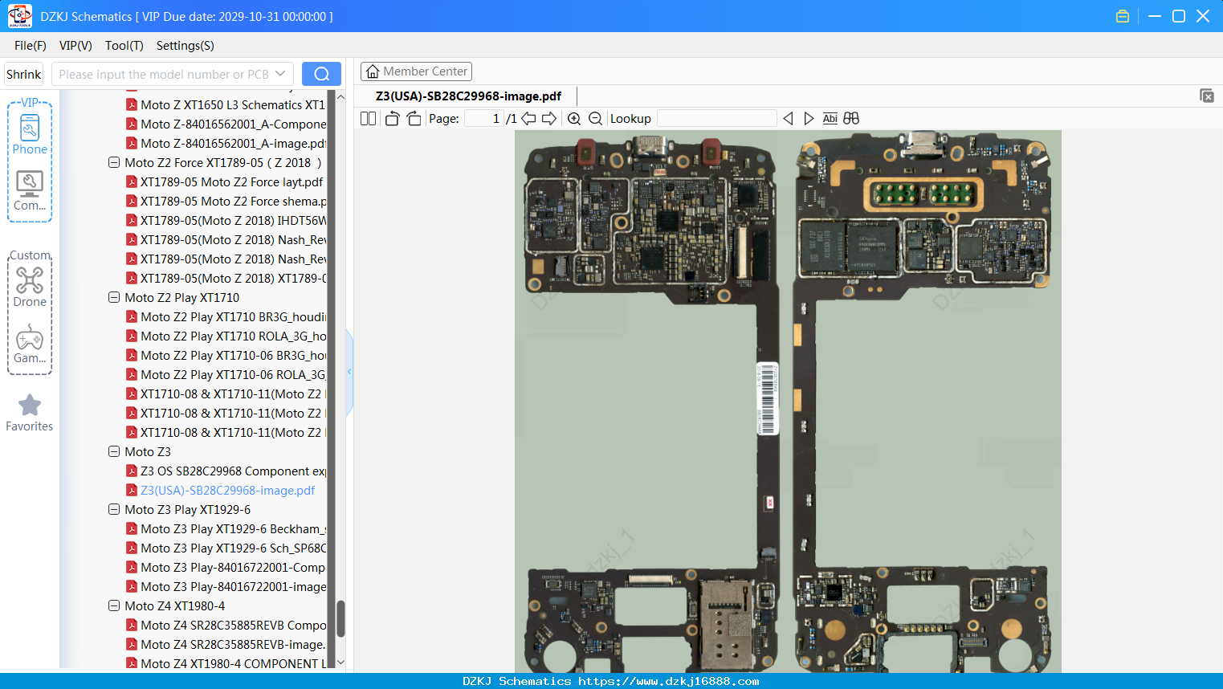Open the Game console category icon
The image size is (1223, 689).
pyautogui.click(x=30, y=344)
